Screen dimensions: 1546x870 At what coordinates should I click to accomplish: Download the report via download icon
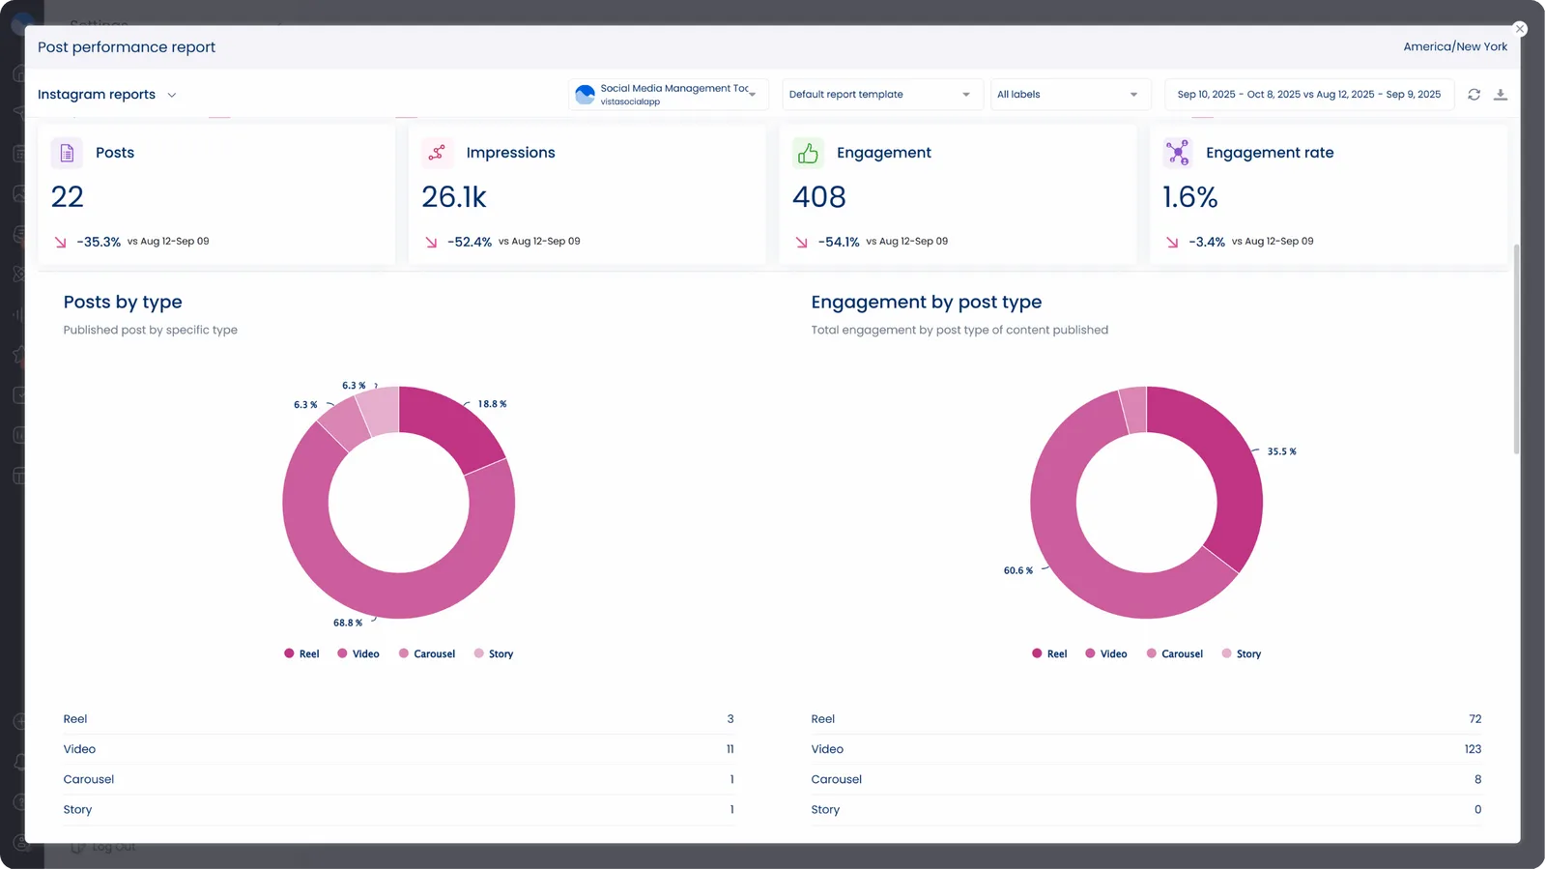pos(1501,95)
